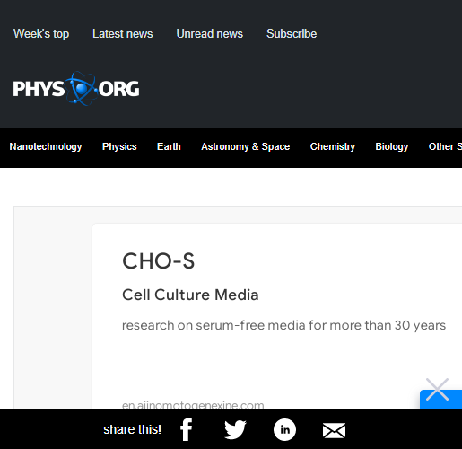This screenshot has height=449, width=462.
Task: Open Unread news section
Action: tap(210, 33)
